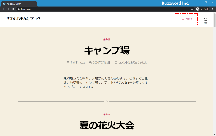The height and width of the screenshot is (136, 216).
Task: Open the Chrome three-dot menu
Action: 213,9
